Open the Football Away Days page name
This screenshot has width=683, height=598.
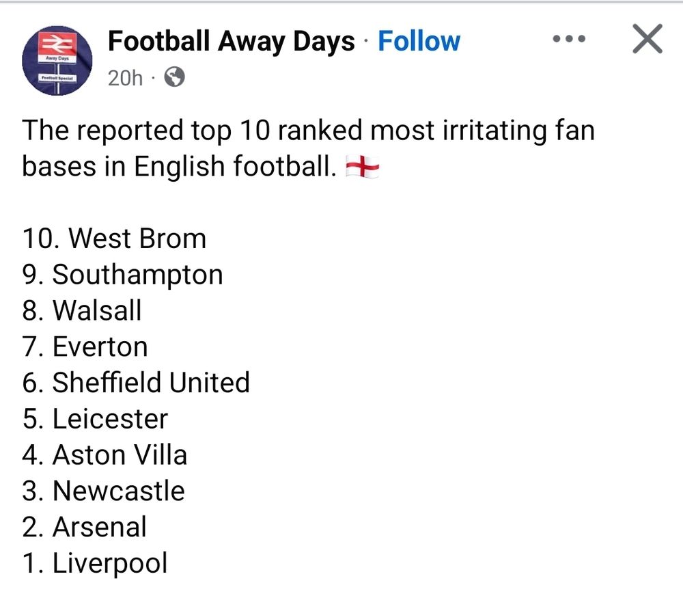232,42
